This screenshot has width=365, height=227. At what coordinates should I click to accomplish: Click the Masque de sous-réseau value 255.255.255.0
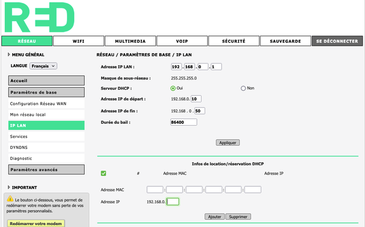184,78
